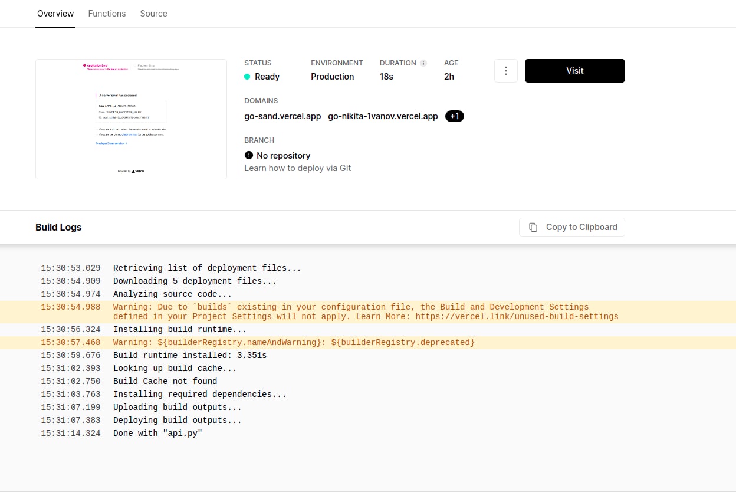Click the builderRegistry deprecated warning line
The width and height of the screenshot is (736, 499).
tap(368, 343)
